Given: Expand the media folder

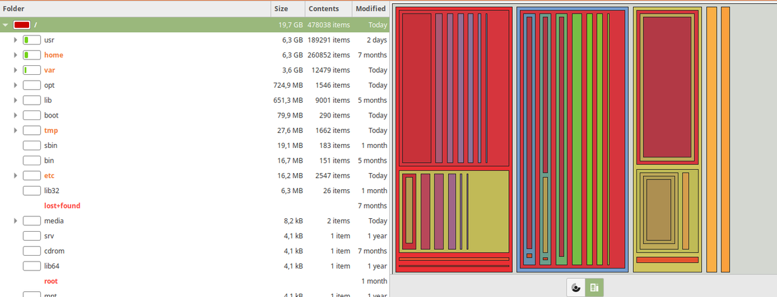Looking at the screenshot, I should click(x=16, y=221).
